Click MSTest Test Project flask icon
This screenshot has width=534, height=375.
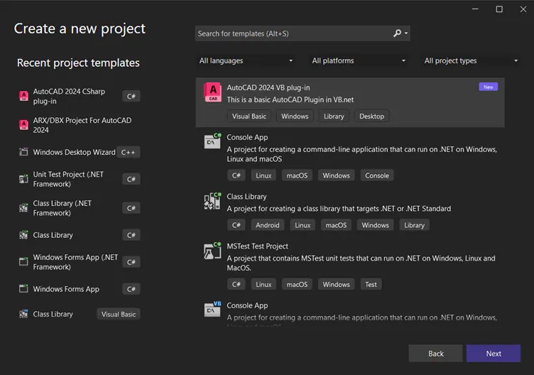[x=212, y=251]
